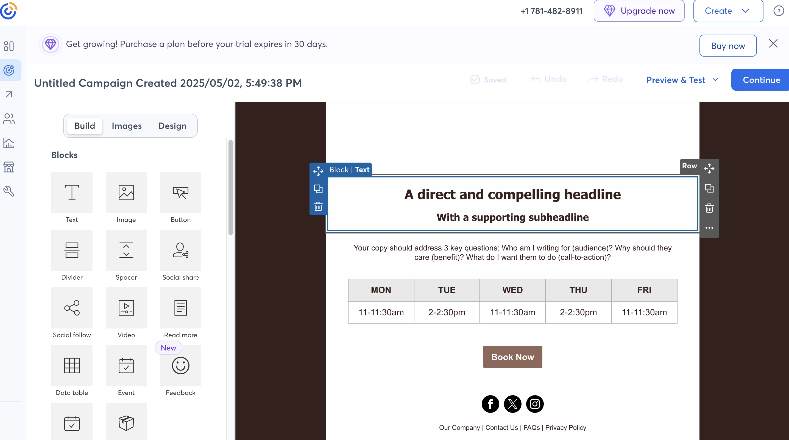
Task: Dismiss the trial banner
Action: (x=773, y=43)
